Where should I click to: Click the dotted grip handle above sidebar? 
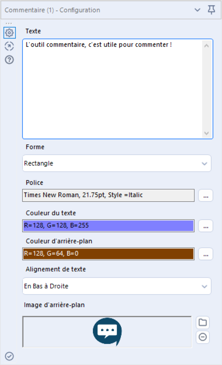point(9,24)
